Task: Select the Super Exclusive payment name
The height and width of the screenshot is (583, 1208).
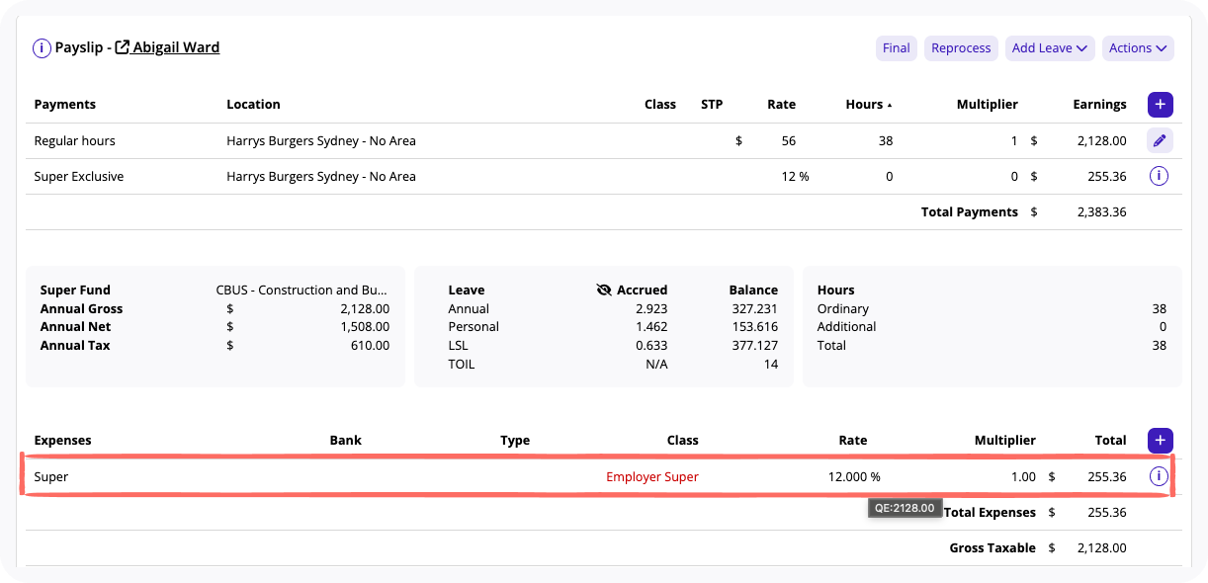Action: (x=79, y=176)
